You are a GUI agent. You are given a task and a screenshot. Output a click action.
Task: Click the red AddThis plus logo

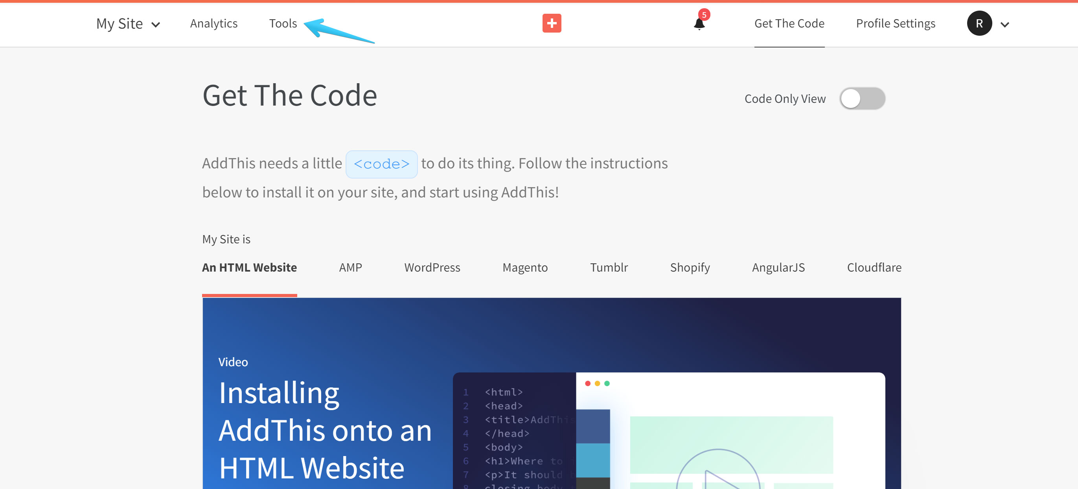[552, 24]
